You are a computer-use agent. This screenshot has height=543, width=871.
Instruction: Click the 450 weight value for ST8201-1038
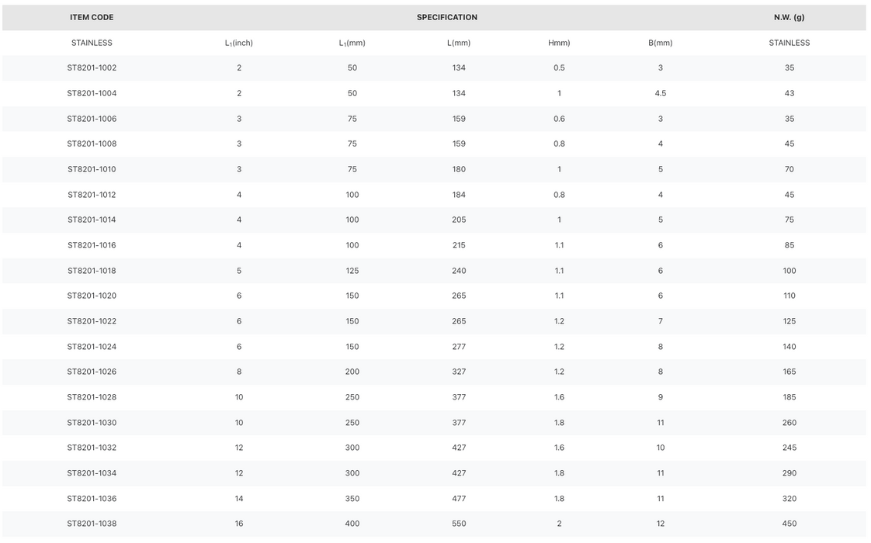[789, 524]
